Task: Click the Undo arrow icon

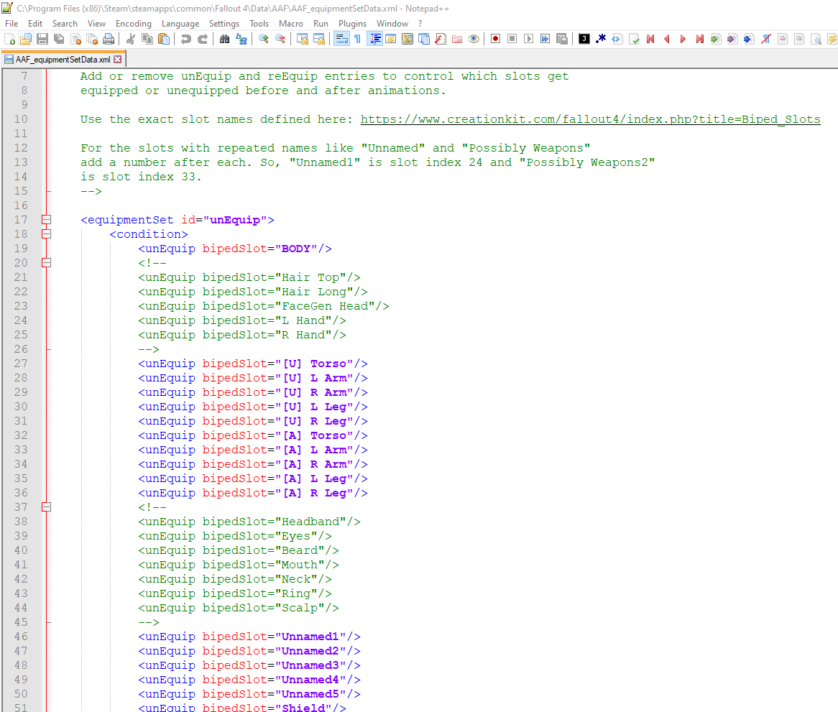Action: (x=185, y=39)
